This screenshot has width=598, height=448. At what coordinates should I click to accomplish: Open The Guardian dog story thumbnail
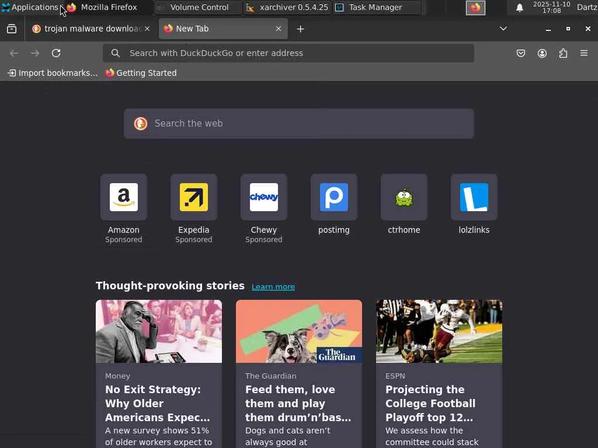click(x=299, y=331)
